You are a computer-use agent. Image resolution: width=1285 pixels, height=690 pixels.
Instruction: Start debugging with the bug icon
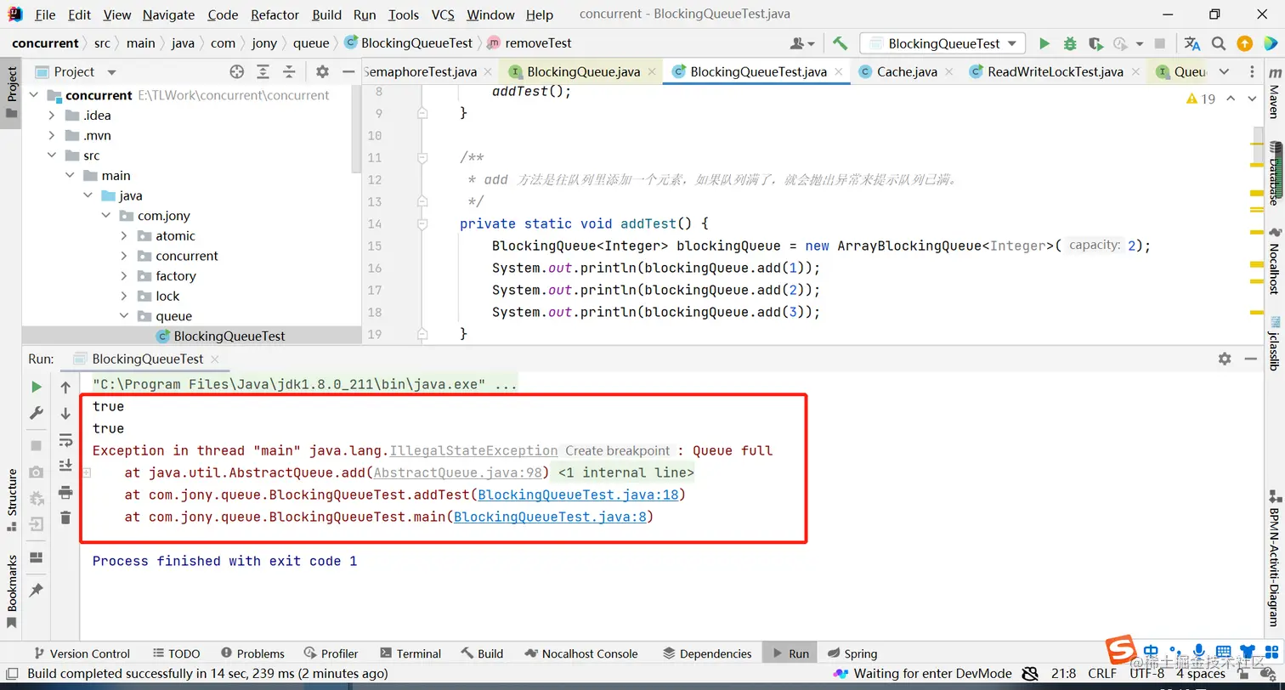(x=1070, y=43)
